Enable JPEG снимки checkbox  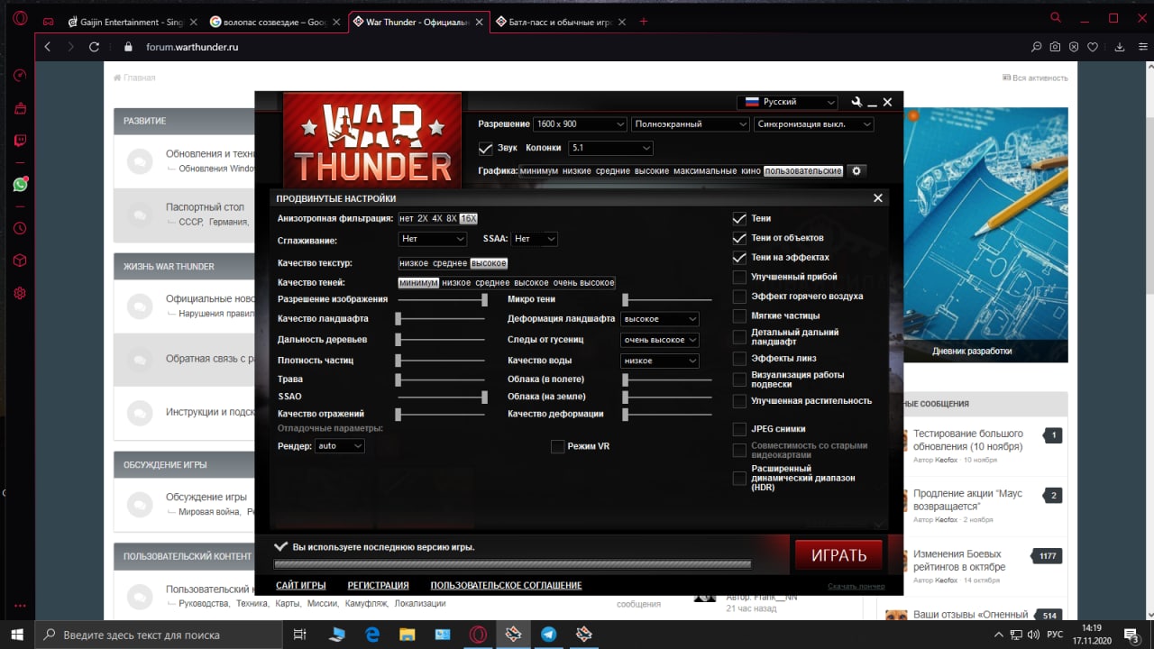click(739, 429)
